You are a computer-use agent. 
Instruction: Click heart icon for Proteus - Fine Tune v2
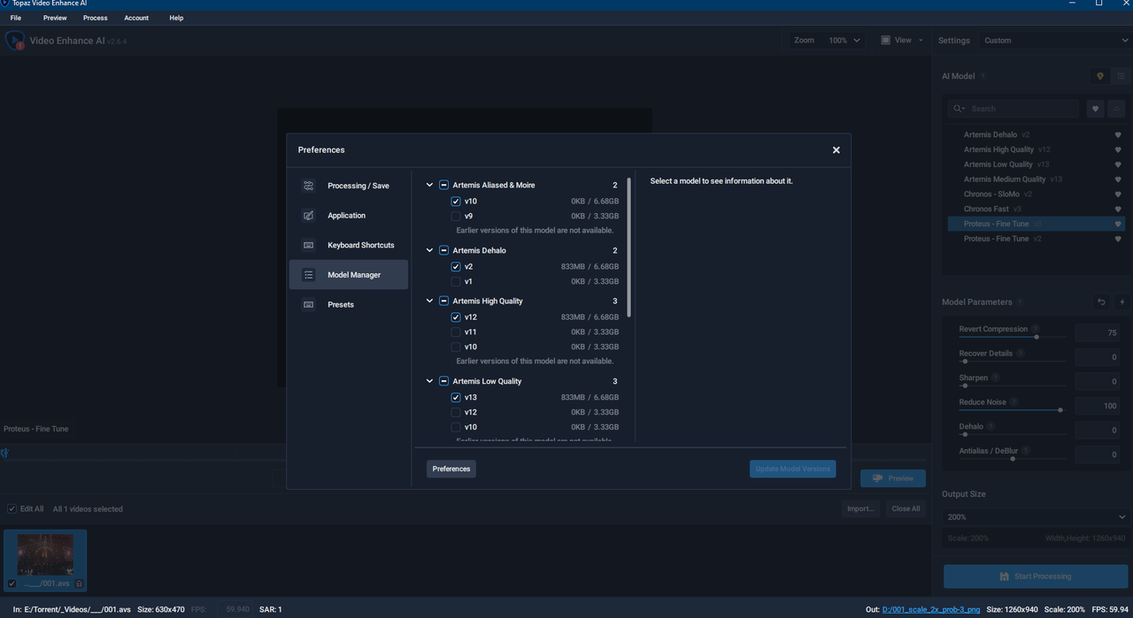coord(1118,239)
